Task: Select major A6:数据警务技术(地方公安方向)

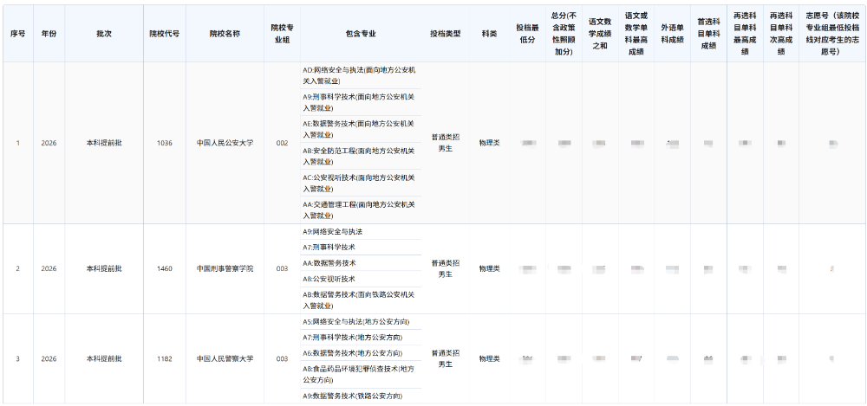Action: pyautogui.click(x=361, y=353)
